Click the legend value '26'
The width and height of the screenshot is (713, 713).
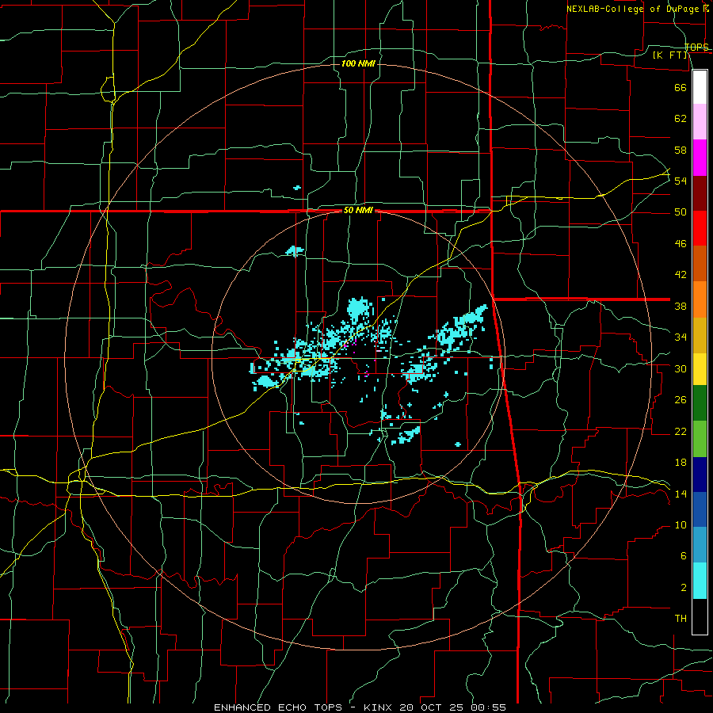coord(681,400)
